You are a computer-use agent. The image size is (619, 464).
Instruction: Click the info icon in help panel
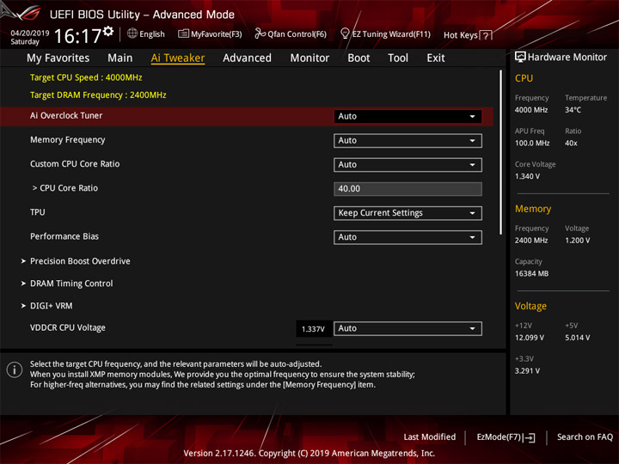(15, 370)
